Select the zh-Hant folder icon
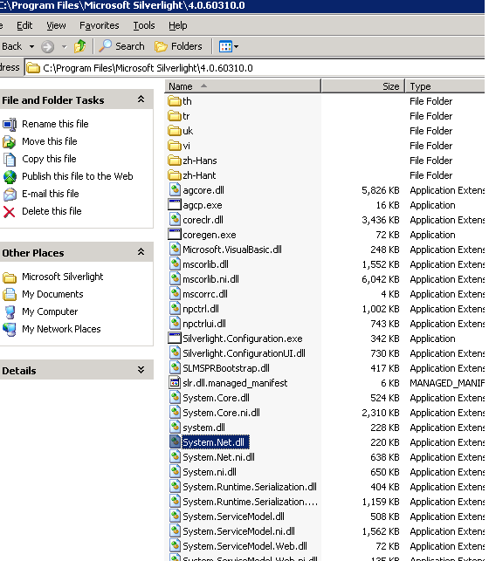 [x=175, y=175]
